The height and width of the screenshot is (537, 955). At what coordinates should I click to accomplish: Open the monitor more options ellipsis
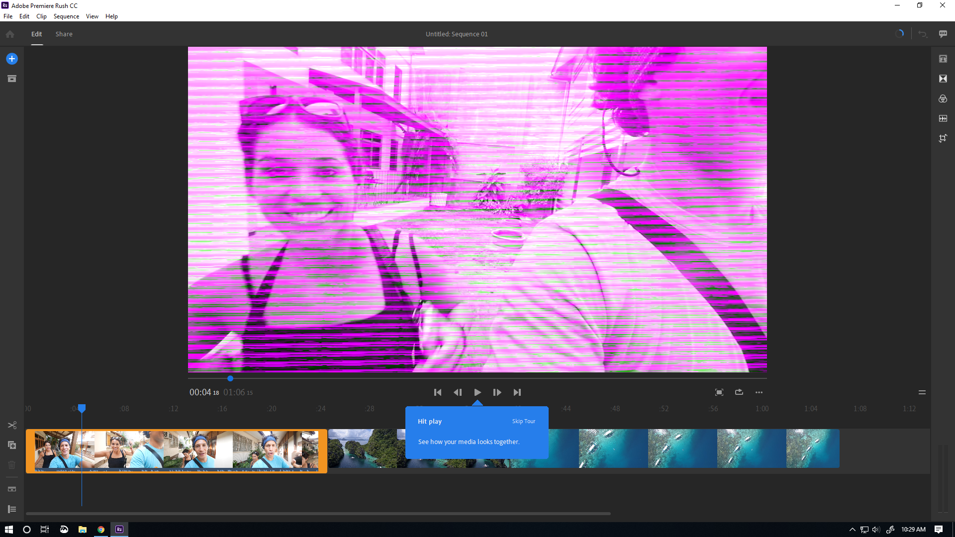point(759,392)
